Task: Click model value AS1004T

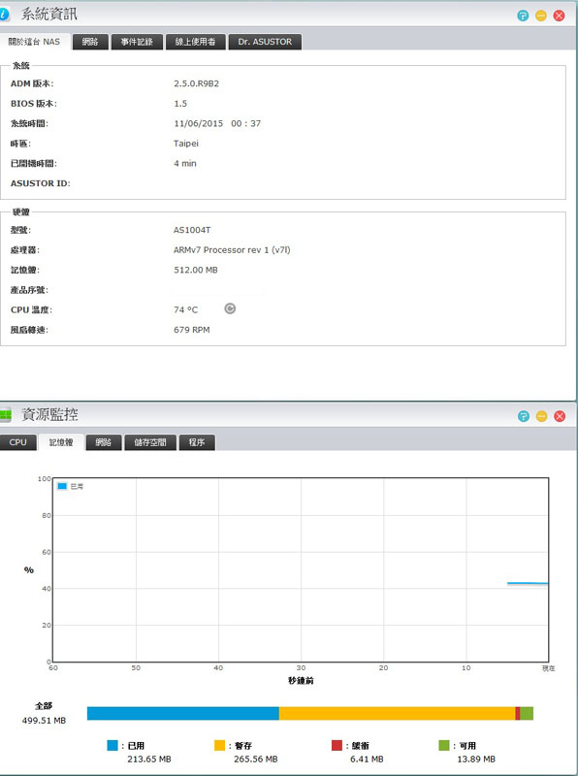Action: 191,230
